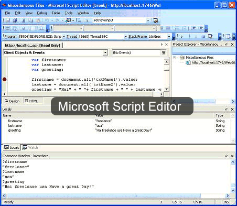The width and height of the screenshot is (237, 206).
Task: Select the Locals tab
Action: tap(12, 148)
